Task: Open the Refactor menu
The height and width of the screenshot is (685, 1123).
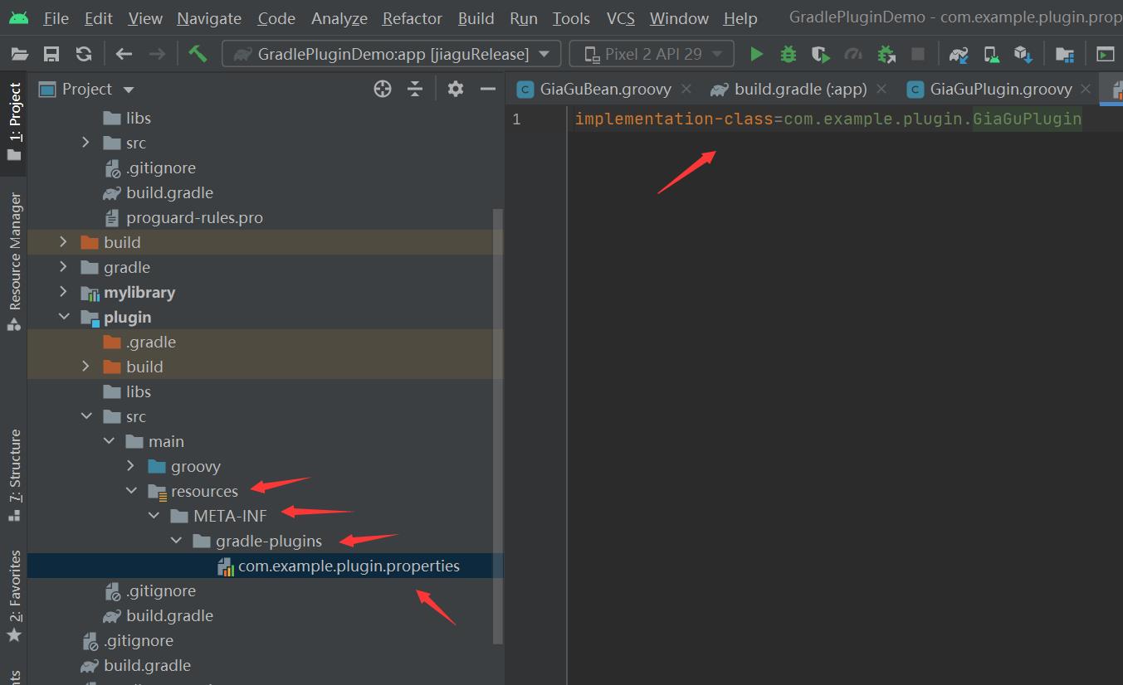Action: pos(413,18)
